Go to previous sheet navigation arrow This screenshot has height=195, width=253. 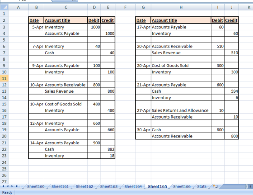(7, 186)
